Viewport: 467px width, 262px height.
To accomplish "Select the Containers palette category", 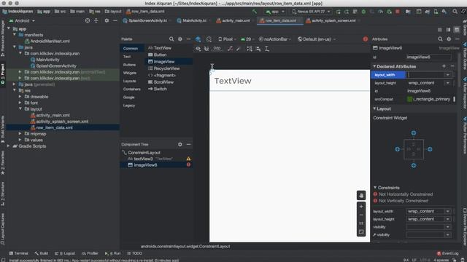I will click(x=131, y=89).
